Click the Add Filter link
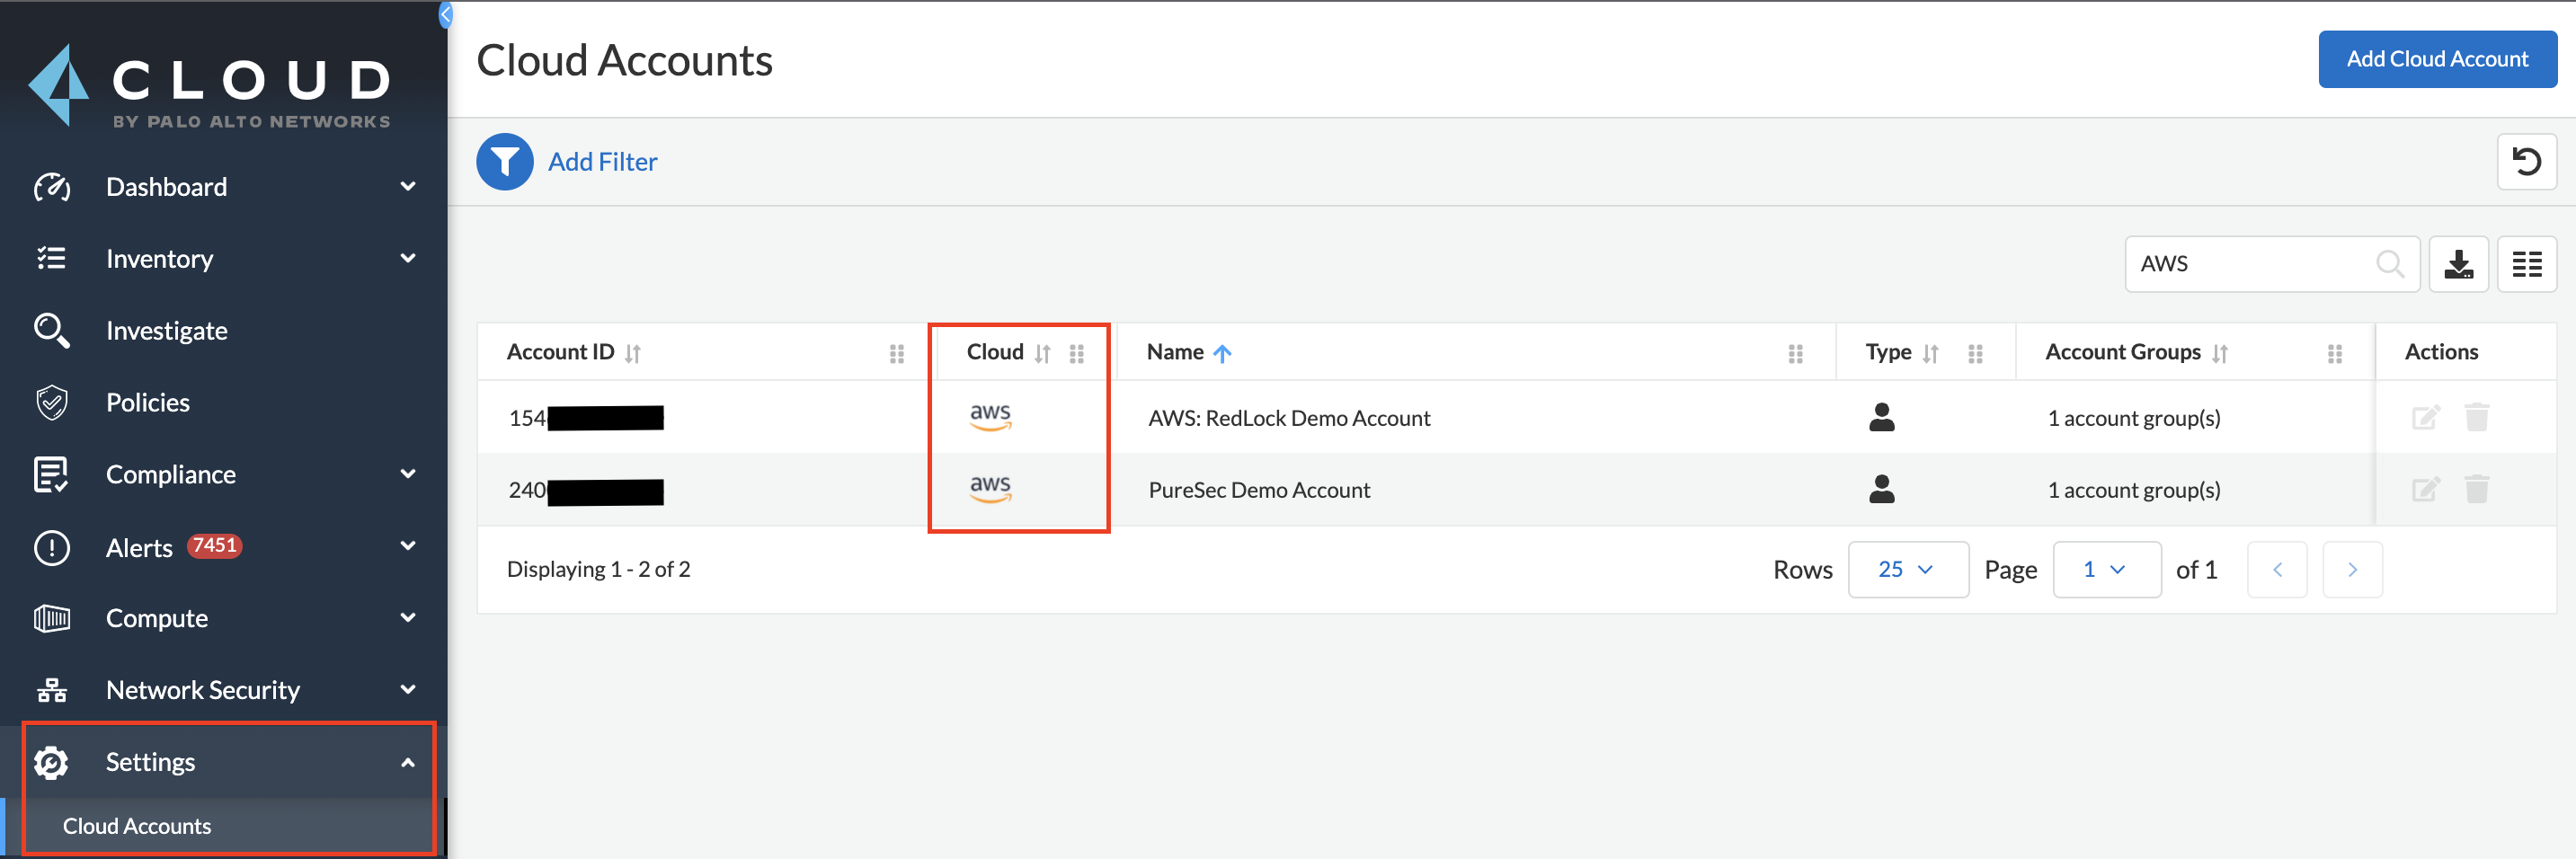 (x=602, y=162)
